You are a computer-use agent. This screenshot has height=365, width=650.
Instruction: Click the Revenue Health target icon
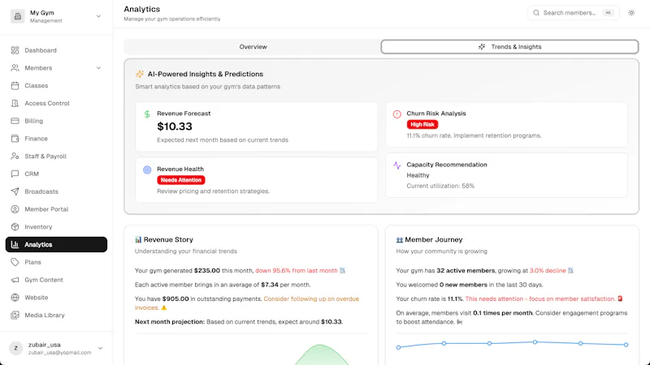(x=147, y=170)
